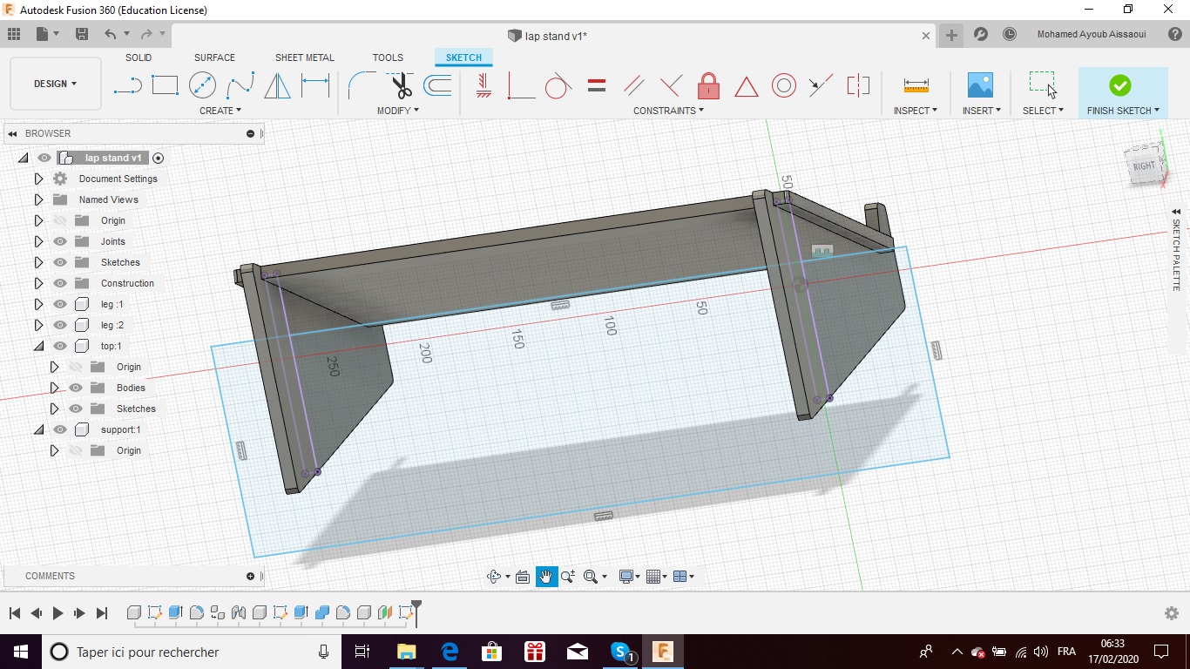Collapse the top:1 component tree
The height and width of the screenshot is (669, 1190).
(38, 346)
